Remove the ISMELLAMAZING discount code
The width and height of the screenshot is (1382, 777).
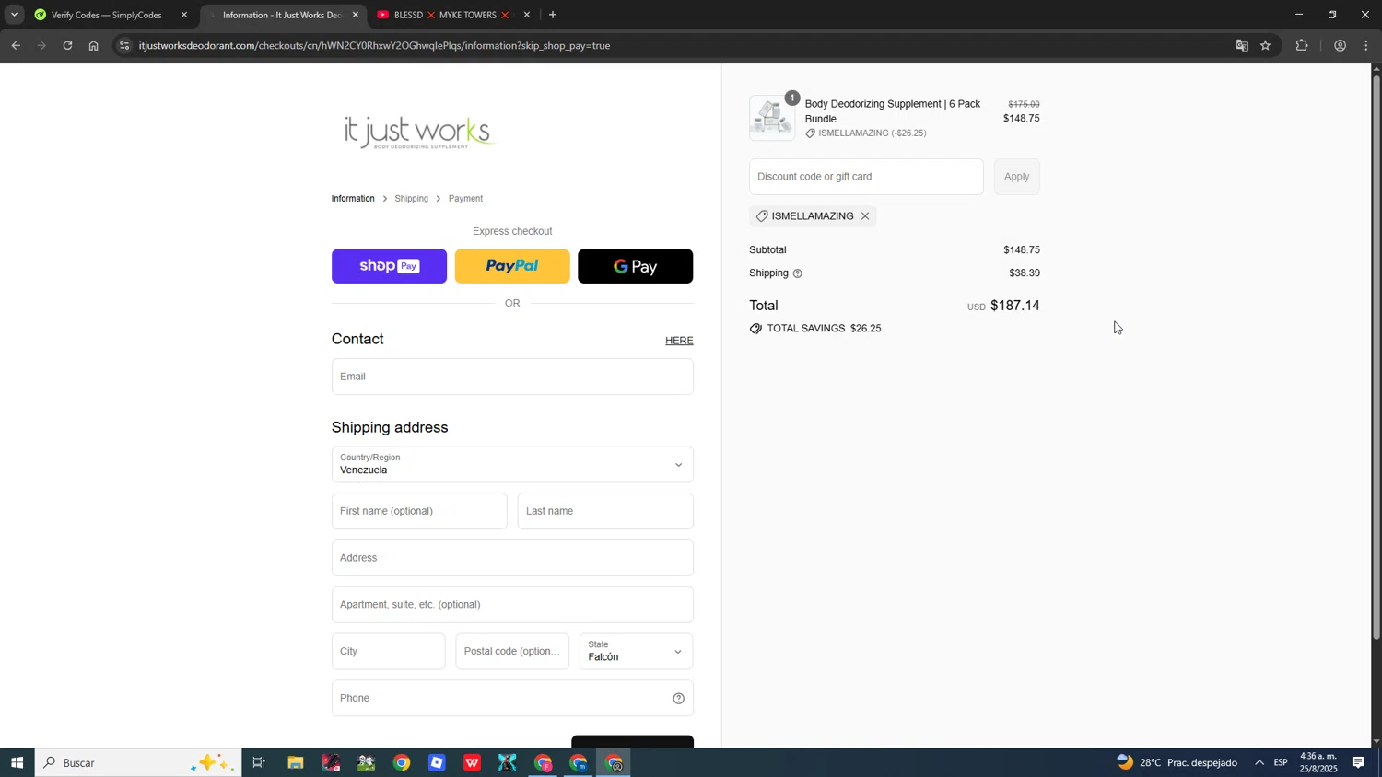point(864,216)
